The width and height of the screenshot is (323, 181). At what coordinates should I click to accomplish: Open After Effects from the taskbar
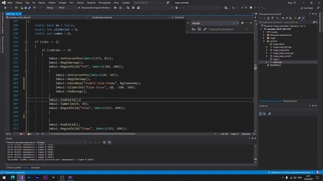tap(37, 177)
